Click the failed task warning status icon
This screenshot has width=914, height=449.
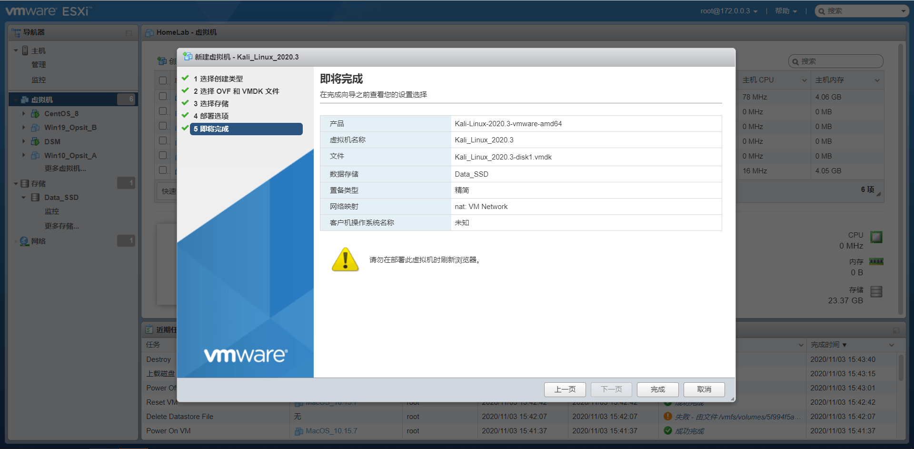pos(668,417)
